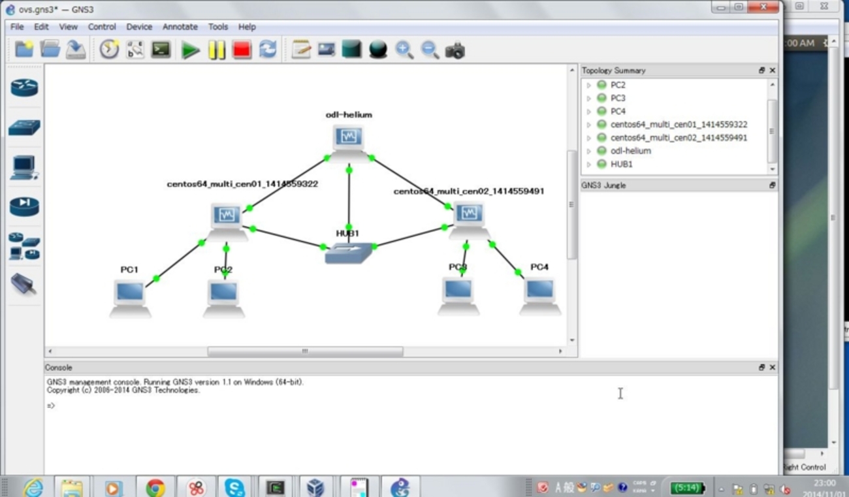Screen dimensions: 849x497
Task: Close the Console panel
Action: (772, 368)
